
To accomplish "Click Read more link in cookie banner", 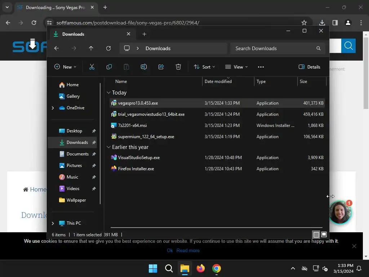I will pos(188,250).
